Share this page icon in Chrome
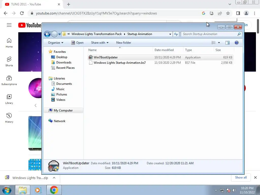The image size is (260, 195). (220, 13)
